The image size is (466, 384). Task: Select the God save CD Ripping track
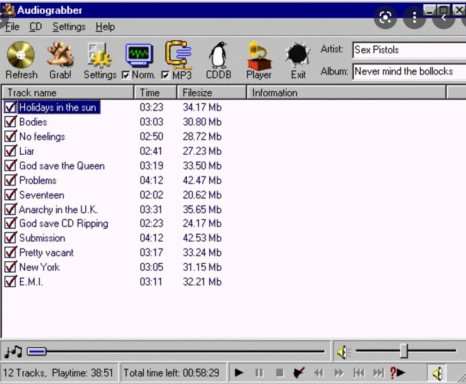tap(64, 224)
